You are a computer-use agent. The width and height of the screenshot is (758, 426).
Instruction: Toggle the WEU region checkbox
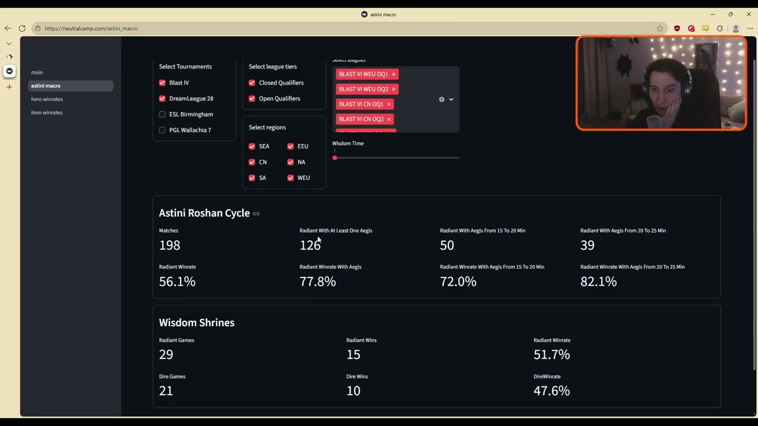tap(290, 177)
